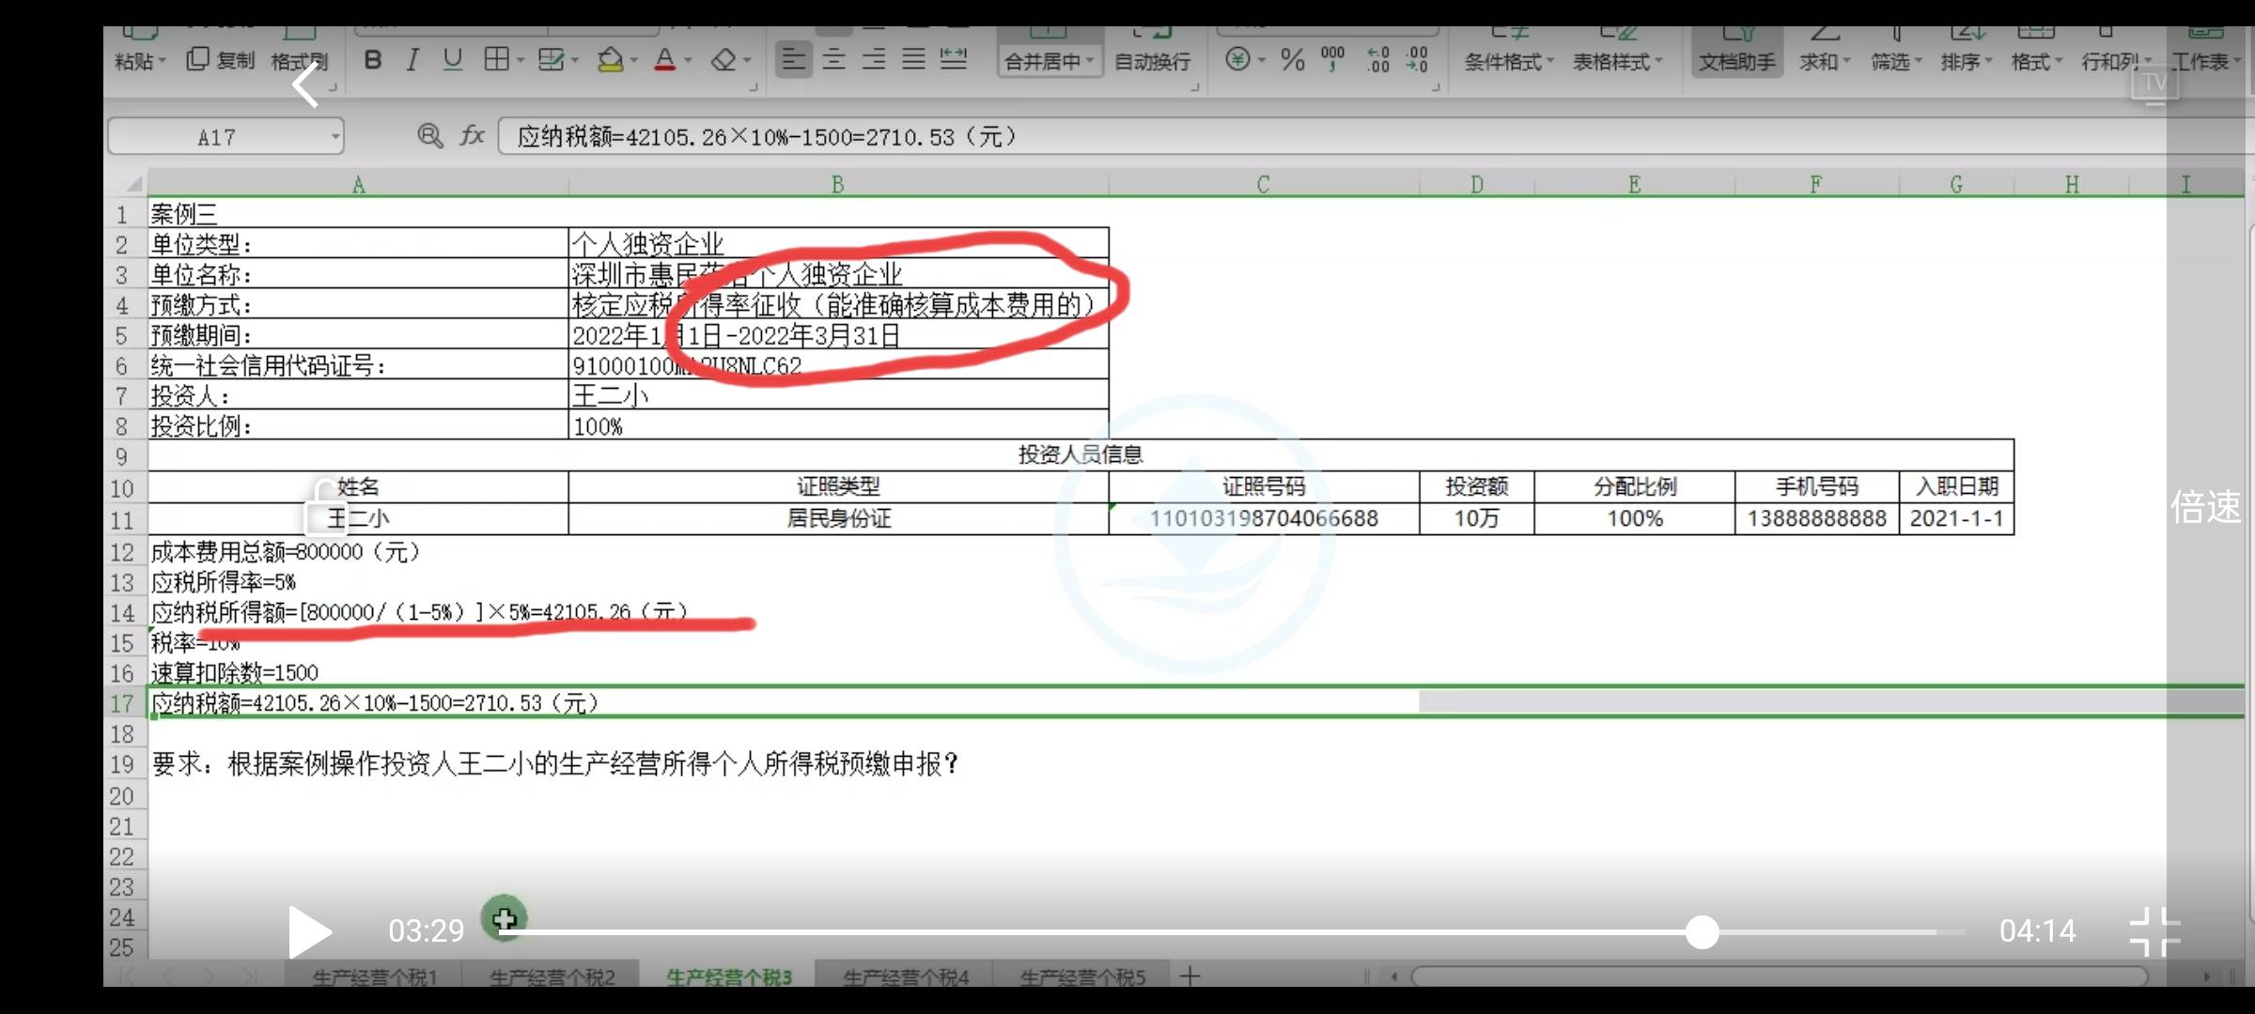Click the auto wrap text button

pyautogui.click(x=1152, y=61)
